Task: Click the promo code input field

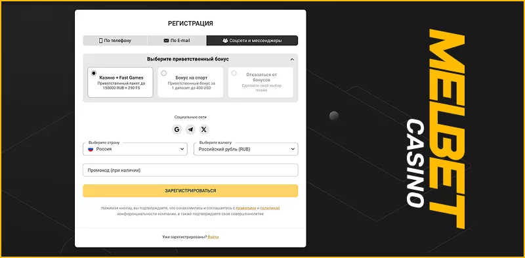Action: 190,170
